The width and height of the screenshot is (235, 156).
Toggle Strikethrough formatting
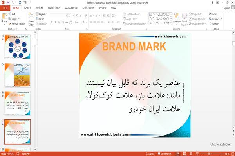[x=67, y=22]
